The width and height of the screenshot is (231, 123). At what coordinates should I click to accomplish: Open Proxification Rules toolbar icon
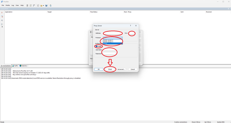click(x=31, y=6)
